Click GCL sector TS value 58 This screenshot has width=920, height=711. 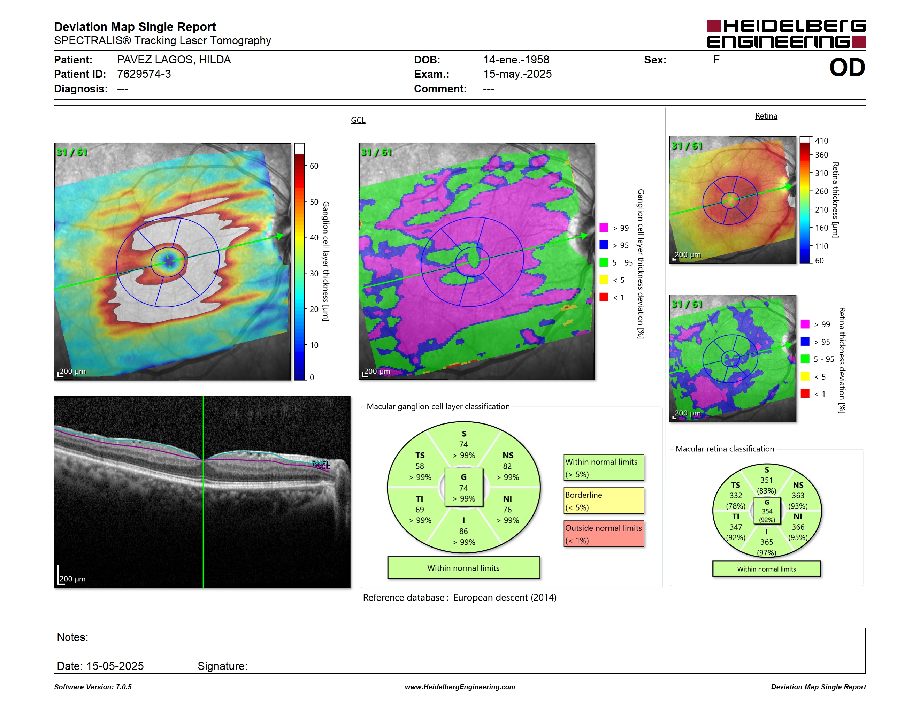(x=420, y=466)
